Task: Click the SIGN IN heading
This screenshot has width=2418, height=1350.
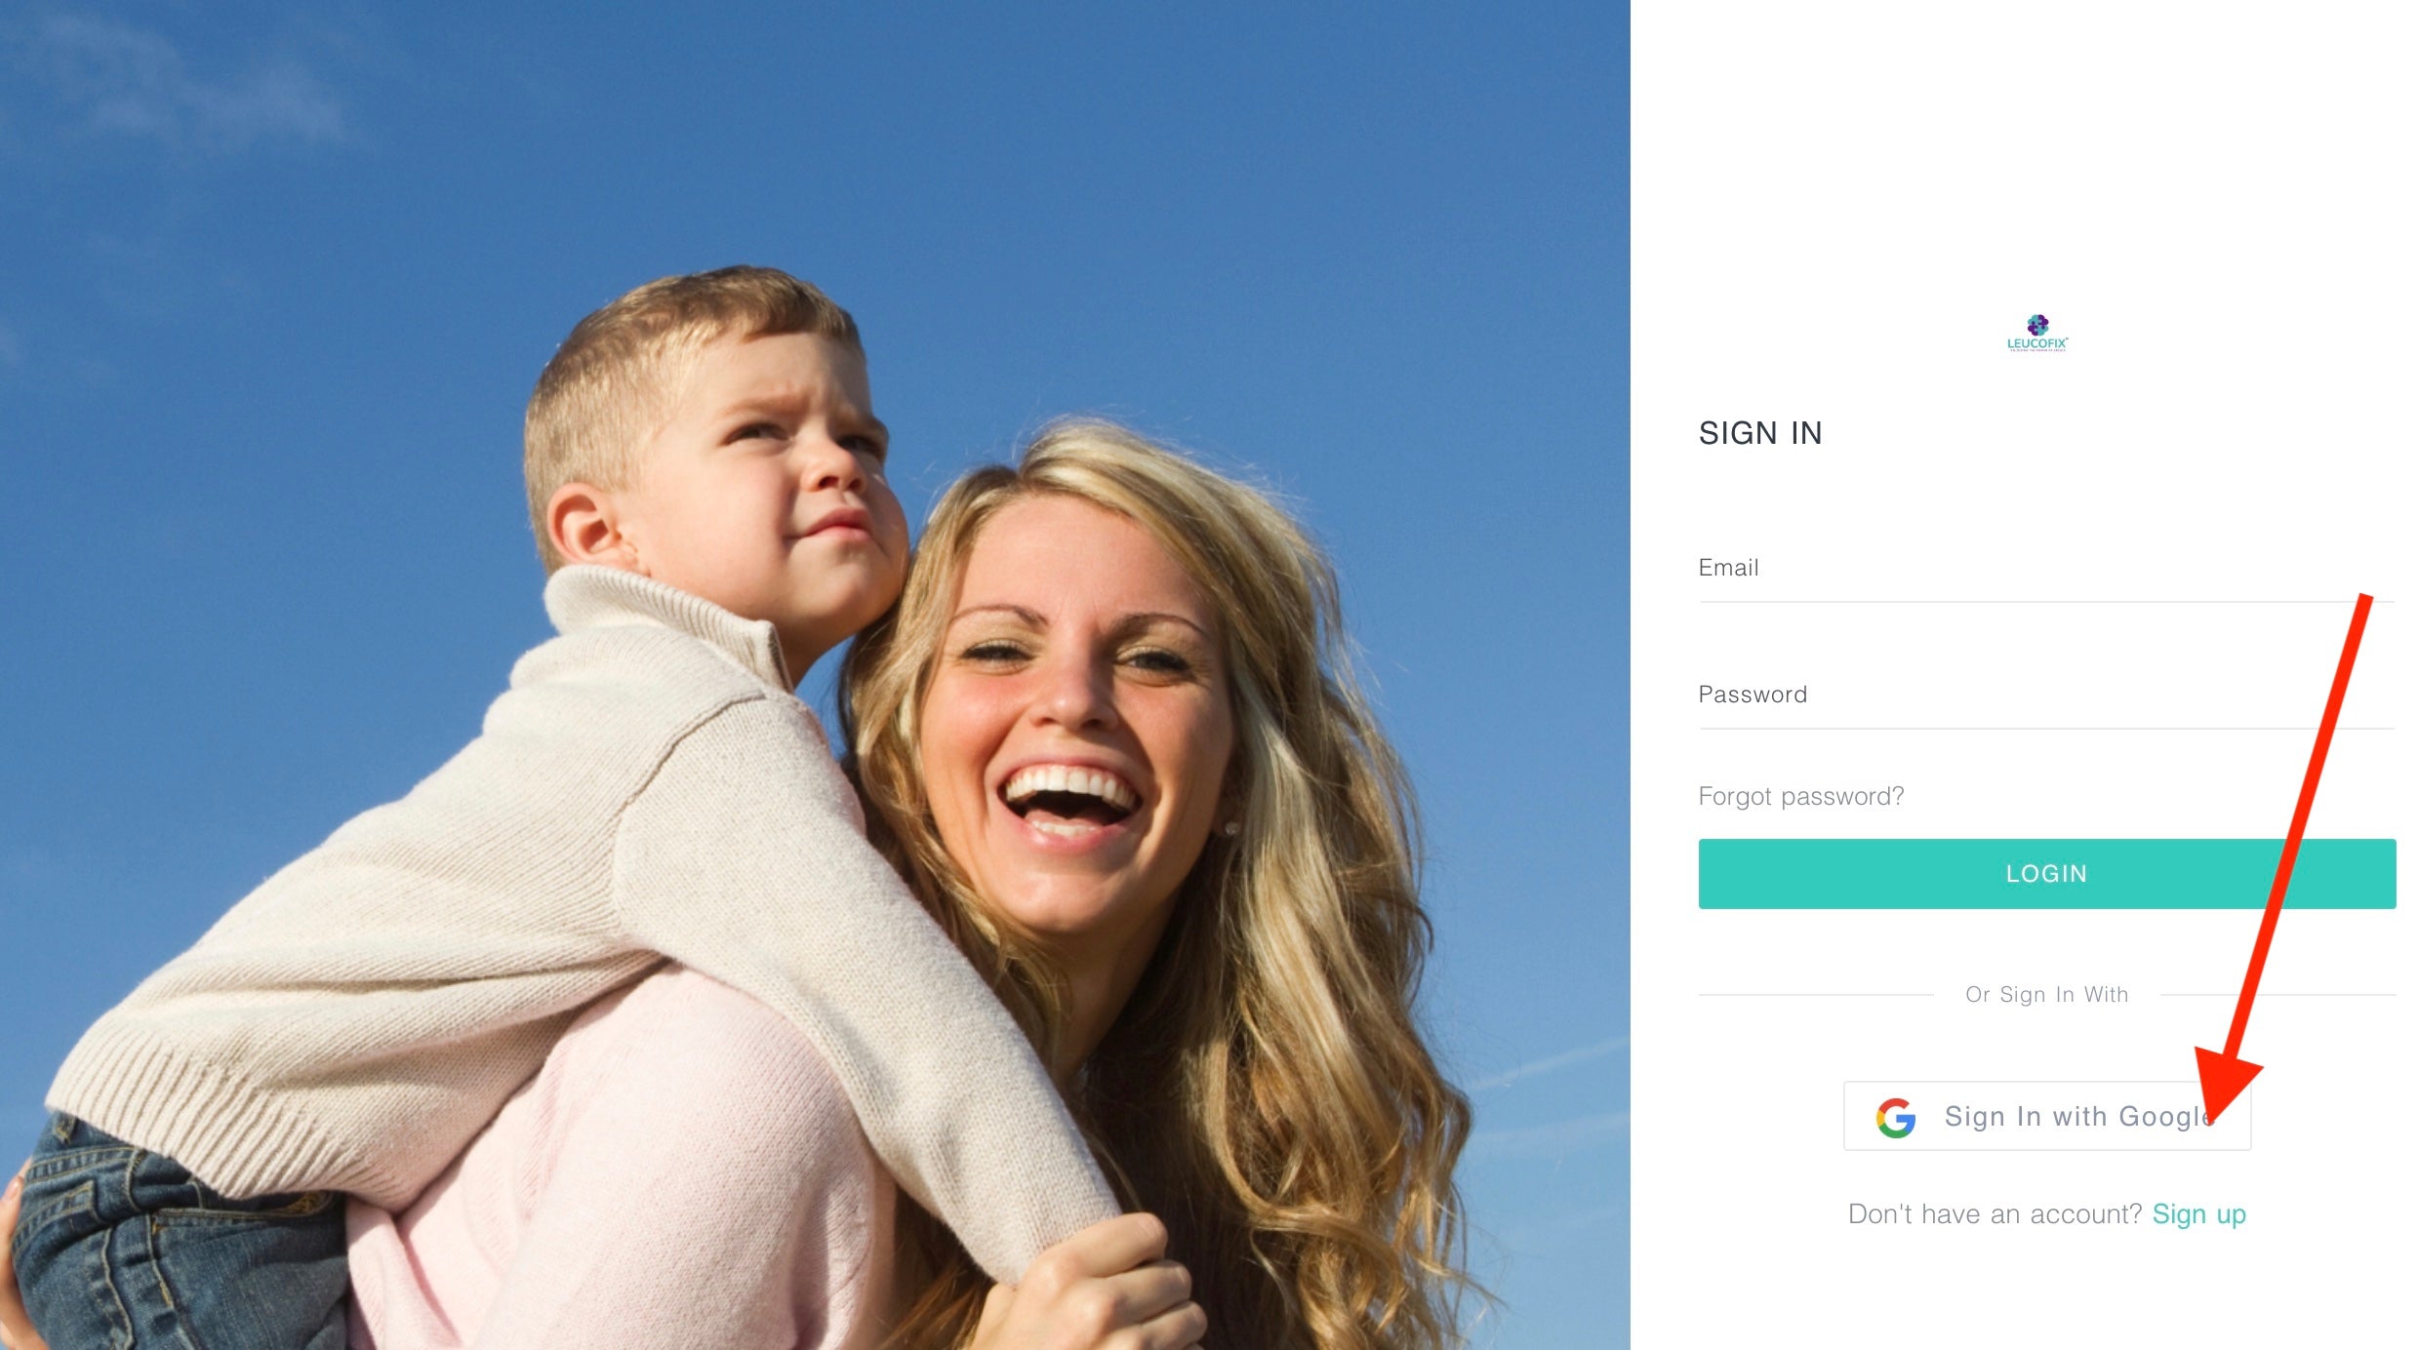Action: pos(1760,433)
